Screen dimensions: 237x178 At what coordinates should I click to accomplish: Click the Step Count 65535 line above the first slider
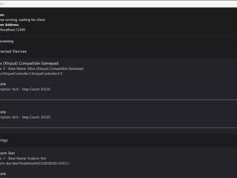tap(25, 89)
